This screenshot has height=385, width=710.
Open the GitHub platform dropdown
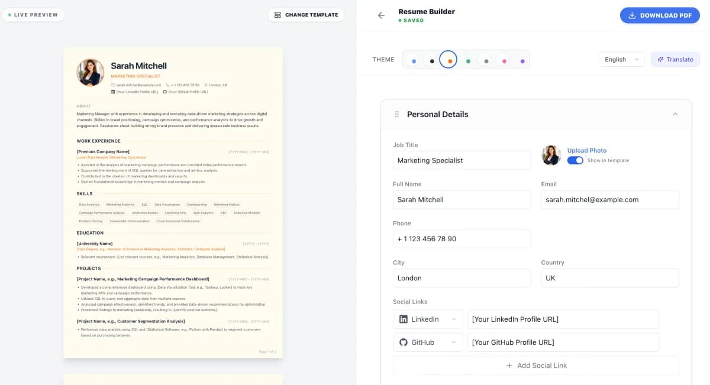[453, 342]
